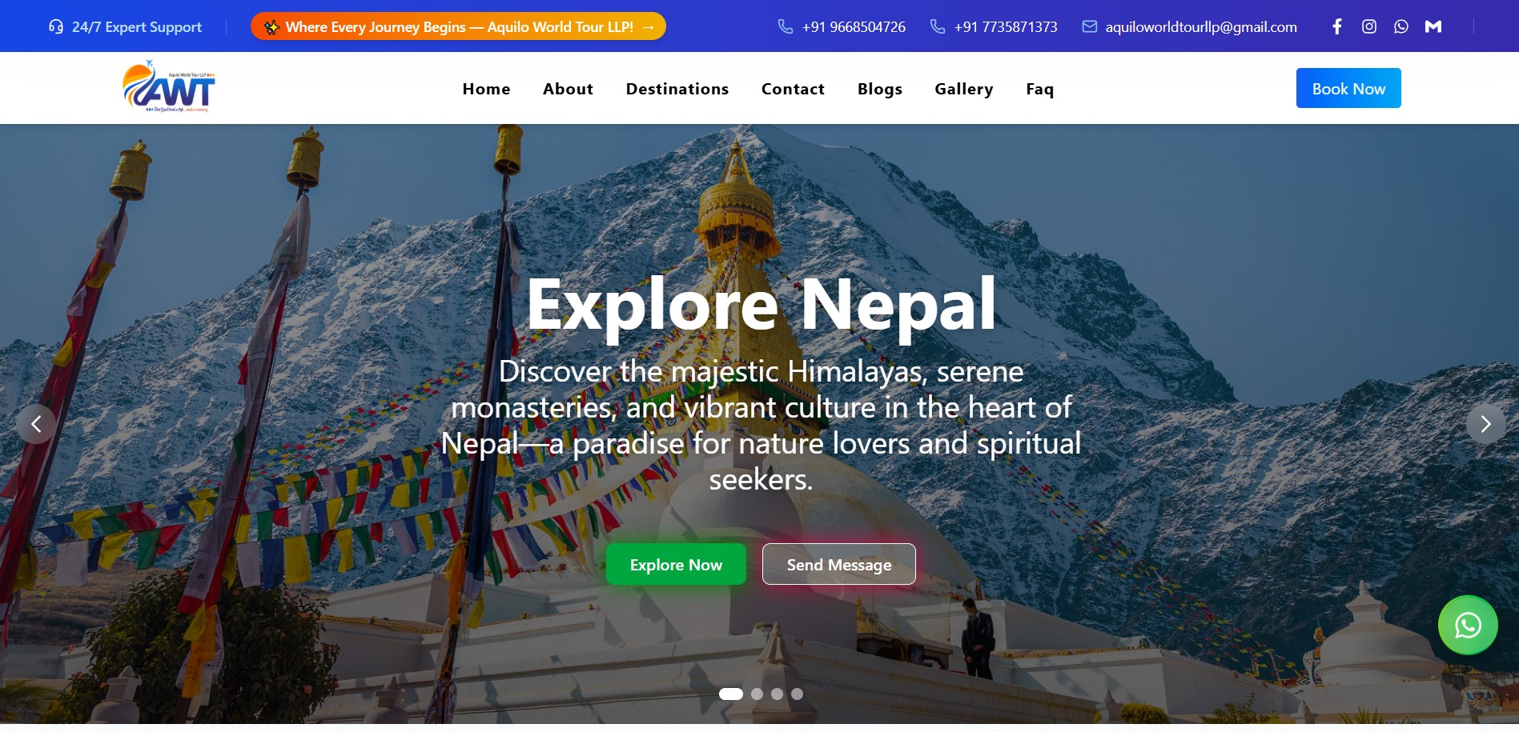The width and height of the screenshot is (1519, 732).
Task: Go to next slide arrow
Action: point(1485,423)
